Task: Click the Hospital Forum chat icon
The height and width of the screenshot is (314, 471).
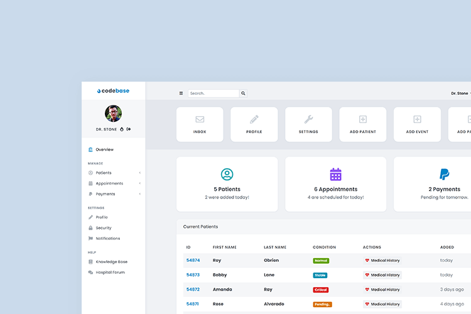Action: click(x=90, y=272)
